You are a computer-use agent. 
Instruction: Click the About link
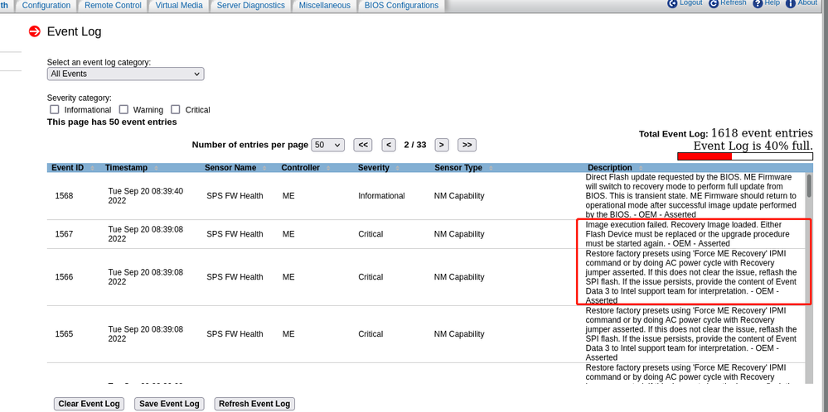pyautogui.click(x=807, y=2)
